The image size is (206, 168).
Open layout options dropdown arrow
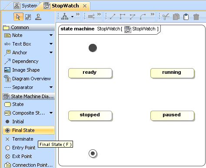(72, 17)
